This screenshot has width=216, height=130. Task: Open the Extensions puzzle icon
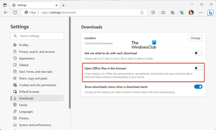coord(153,13)
